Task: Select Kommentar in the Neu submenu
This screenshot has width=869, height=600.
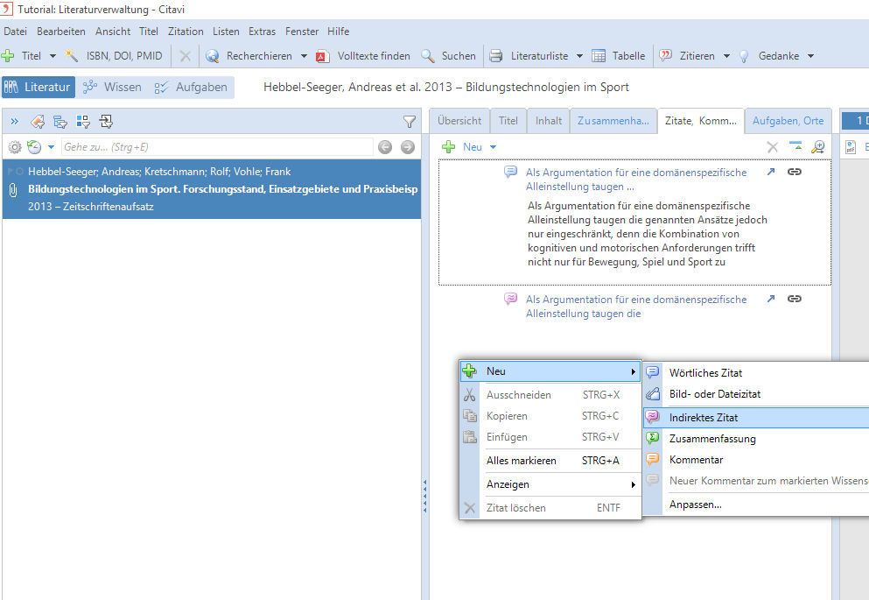Action: pyautogui.click(x=756, y=460)
